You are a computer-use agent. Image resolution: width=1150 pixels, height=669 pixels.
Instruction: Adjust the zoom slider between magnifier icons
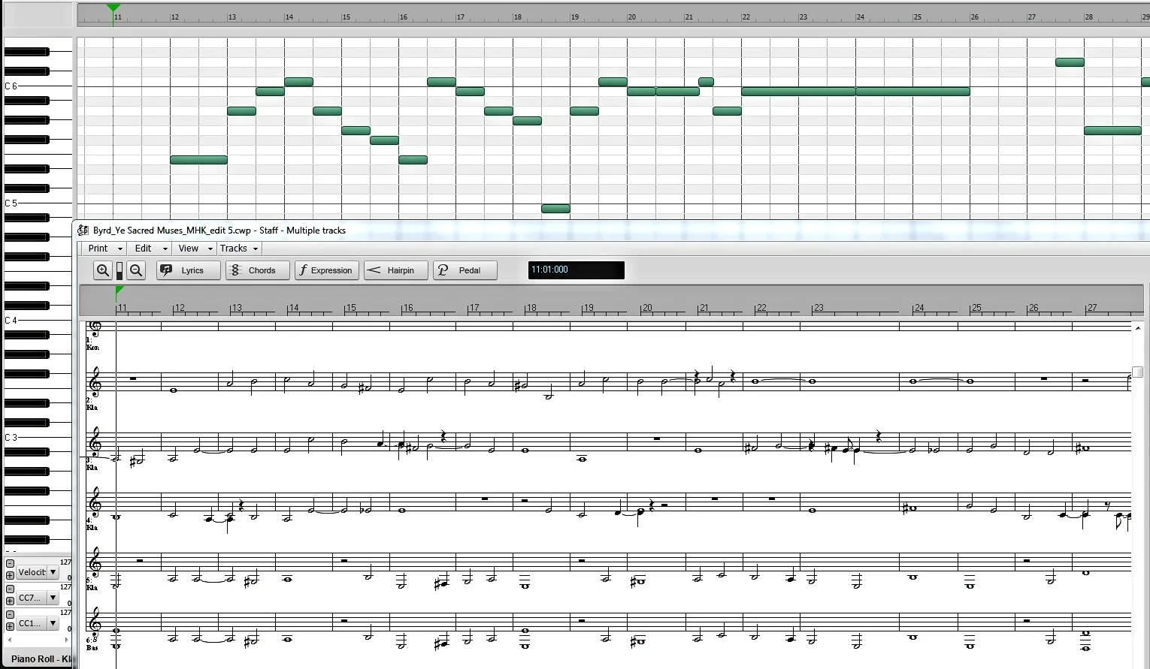click(x=120, y=270)
